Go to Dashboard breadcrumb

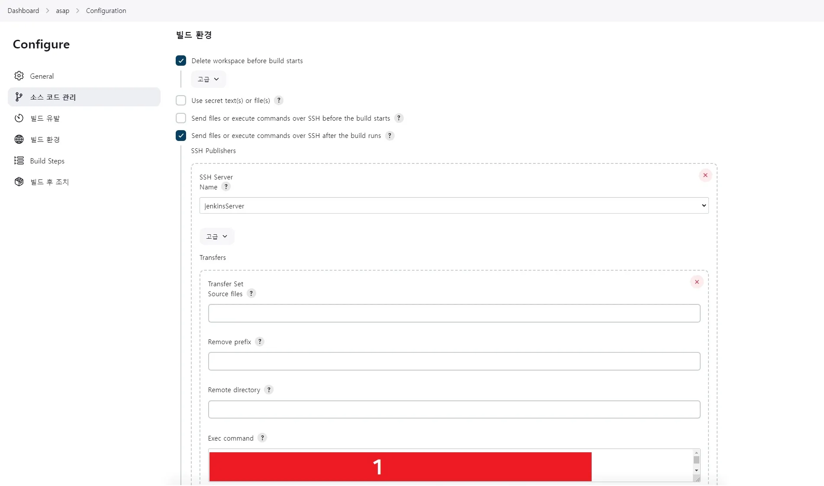[x=23, y=10]
